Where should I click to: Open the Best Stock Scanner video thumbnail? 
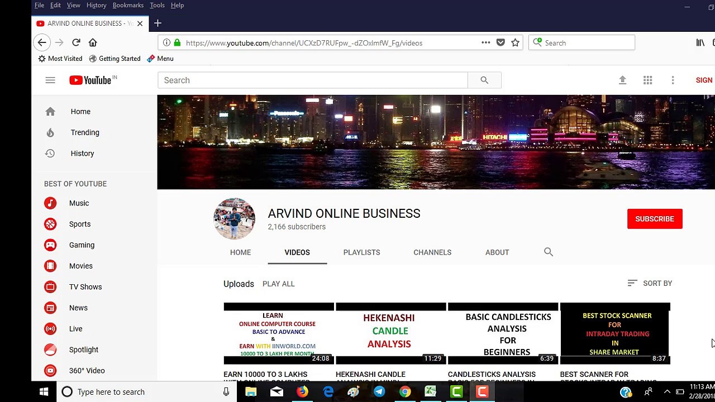tap(615, 334)
